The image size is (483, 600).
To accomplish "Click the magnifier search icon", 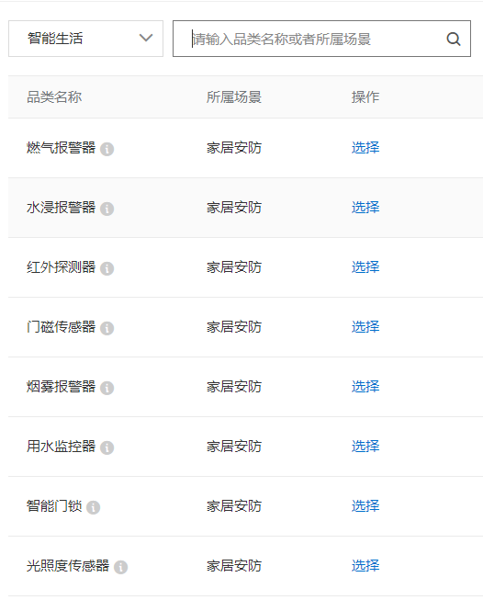I will coord(454,39).
